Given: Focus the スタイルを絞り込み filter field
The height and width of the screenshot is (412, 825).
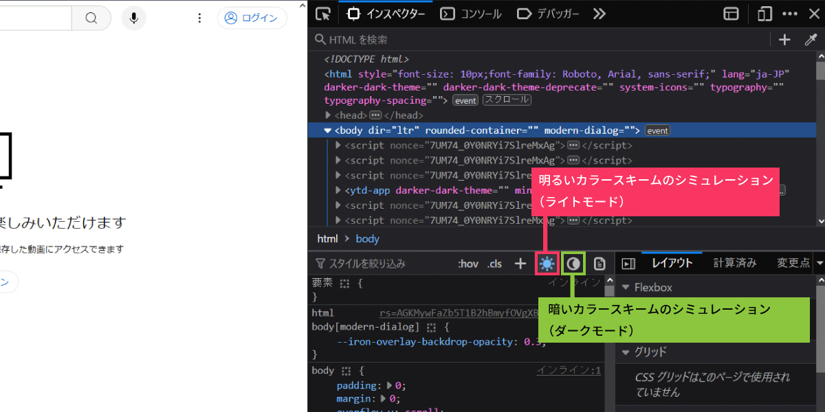Looking at the screenshot, I should point(380,264).
